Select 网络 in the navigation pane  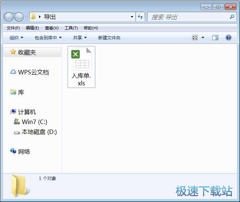pos(24,152)
